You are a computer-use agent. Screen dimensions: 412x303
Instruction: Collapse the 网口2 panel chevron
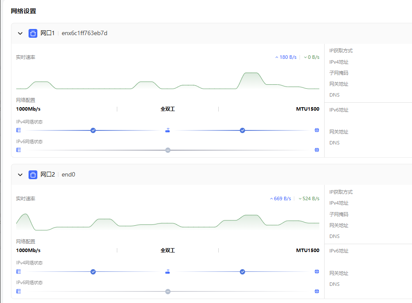(20, 175)
